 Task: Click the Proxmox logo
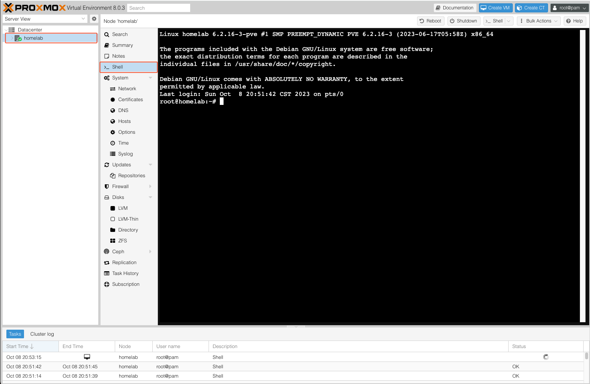click(35, 8)
